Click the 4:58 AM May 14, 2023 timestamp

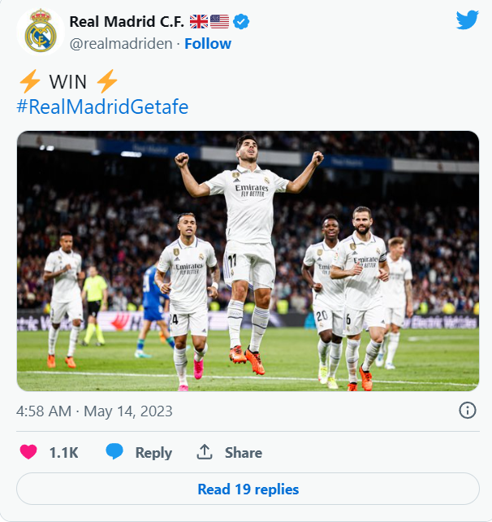(94, 411)
